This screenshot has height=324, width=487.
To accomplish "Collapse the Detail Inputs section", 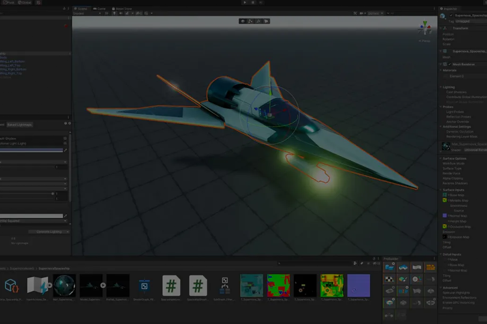I will [441, 254].
